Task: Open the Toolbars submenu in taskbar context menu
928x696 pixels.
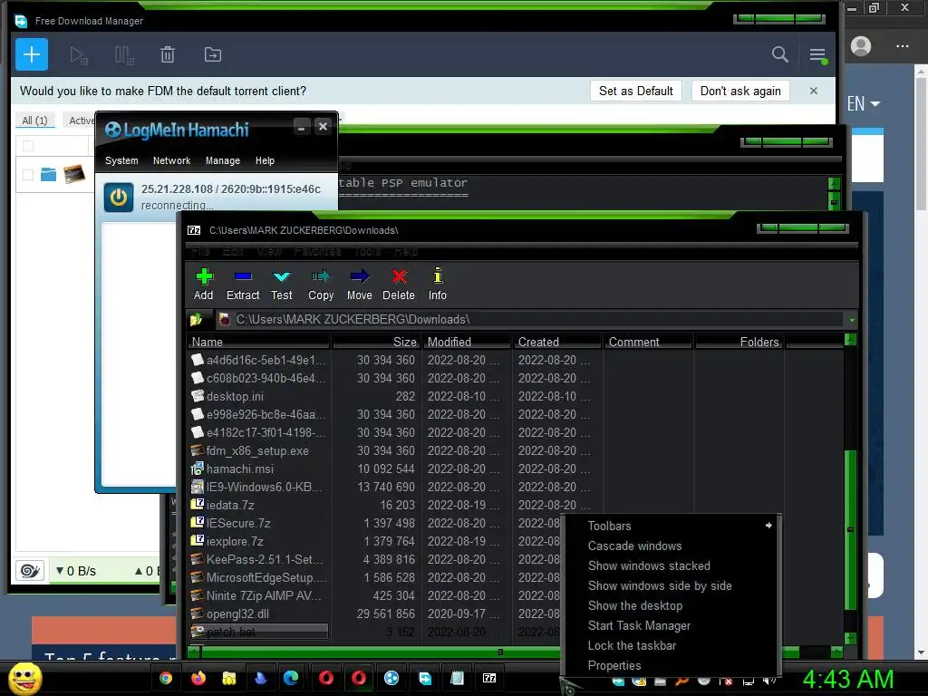Action: point(670,526)
